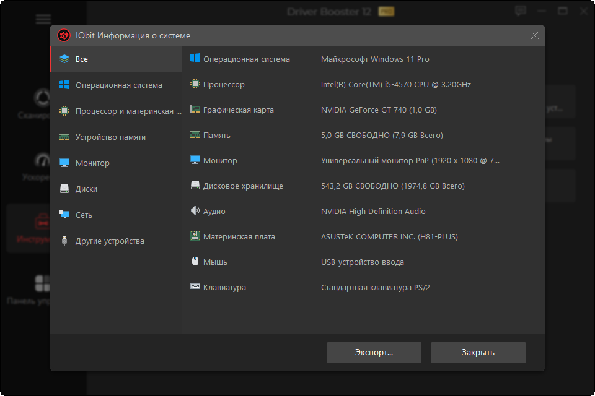Viewport: 595px width, 396px height.
Task: Click the 'Экспорт...' button
Action: point(374,353)
